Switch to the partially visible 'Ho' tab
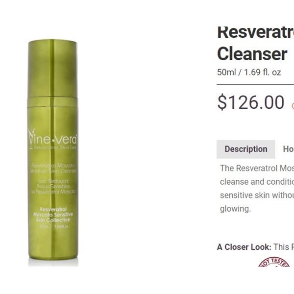This screenshot has height=294, width=294. [x=289, y=149]
